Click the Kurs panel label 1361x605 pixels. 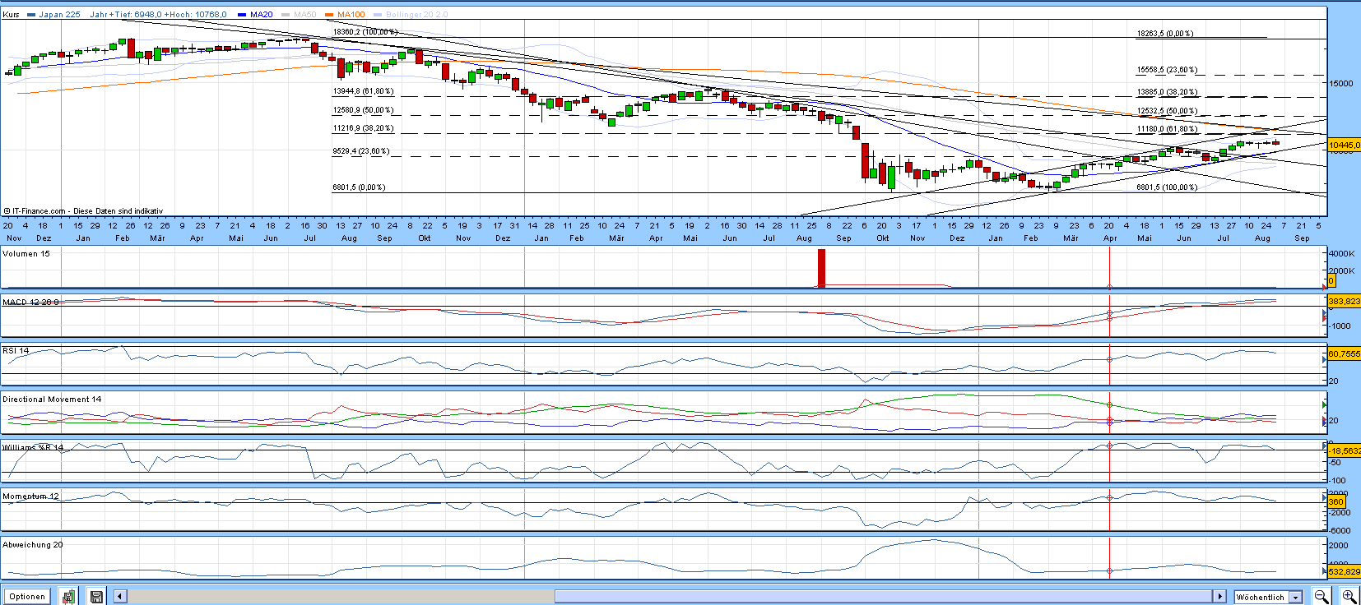click(x=11, y=15)
